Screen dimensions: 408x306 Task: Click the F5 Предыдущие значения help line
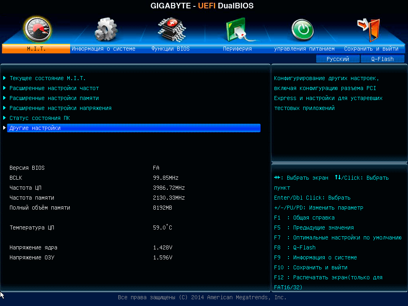pyautogui.click(x=314, y=228)
